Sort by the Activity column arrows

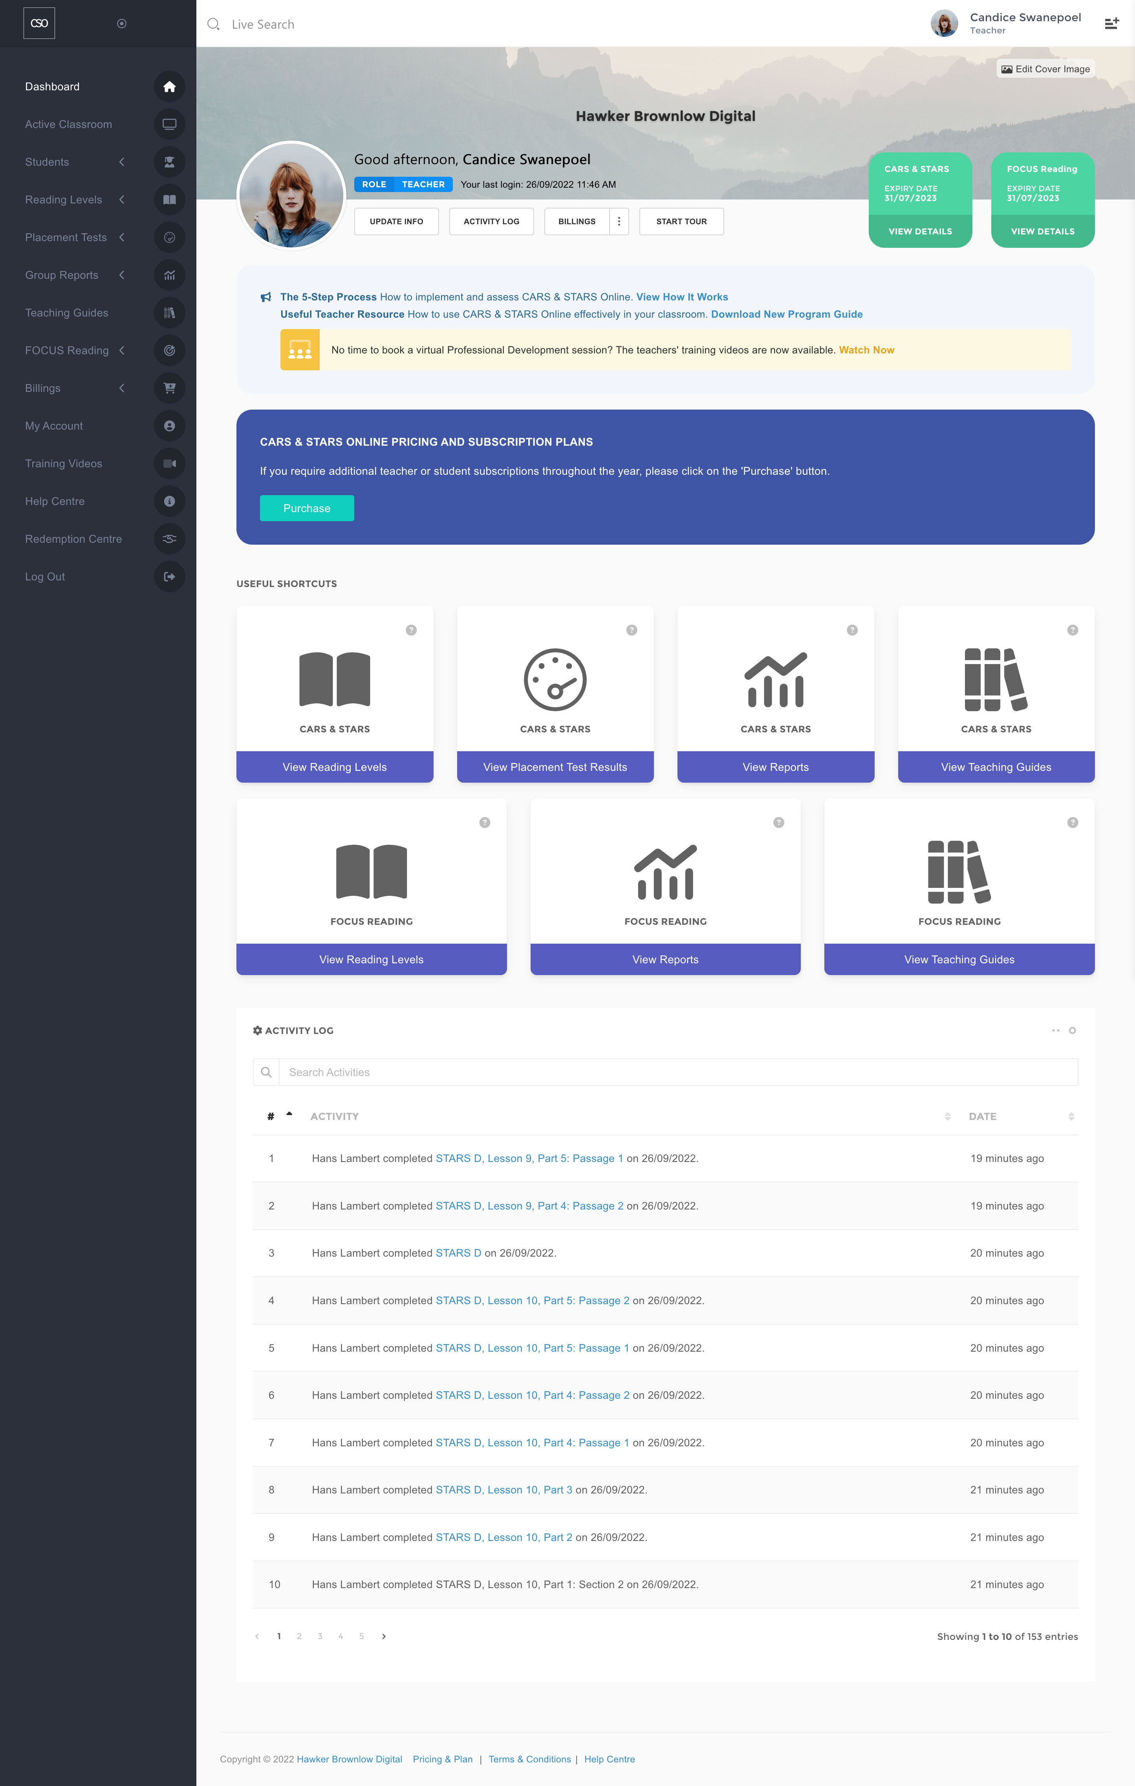947,1116
